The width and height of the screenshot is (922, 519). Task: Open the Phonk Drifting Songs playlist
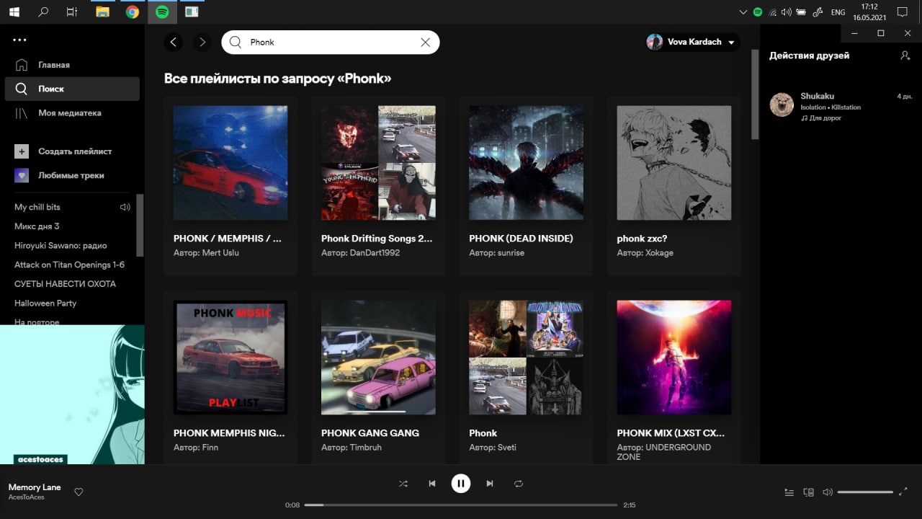(378, 185)
